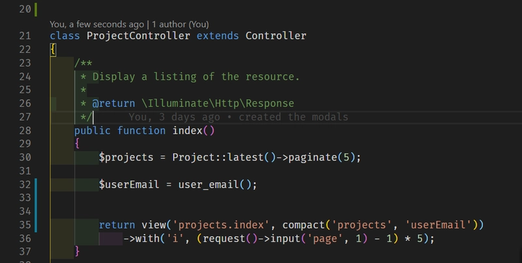
Task: Click the inline blame 'created the modals' annotation
Action: 294,117
